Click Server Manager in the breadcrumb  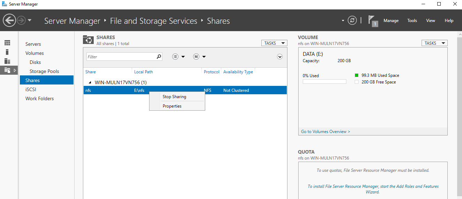[x=72, y=21]
